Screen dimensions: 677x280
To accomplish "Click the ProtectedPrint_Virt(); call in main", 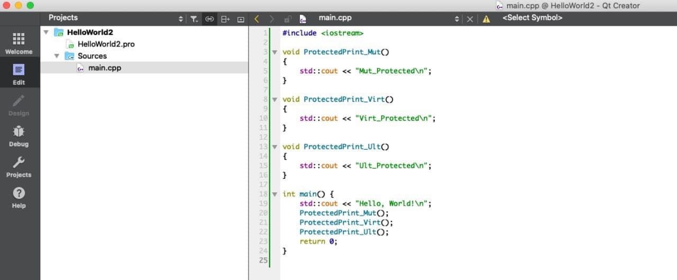I will (x=346, y=223).
